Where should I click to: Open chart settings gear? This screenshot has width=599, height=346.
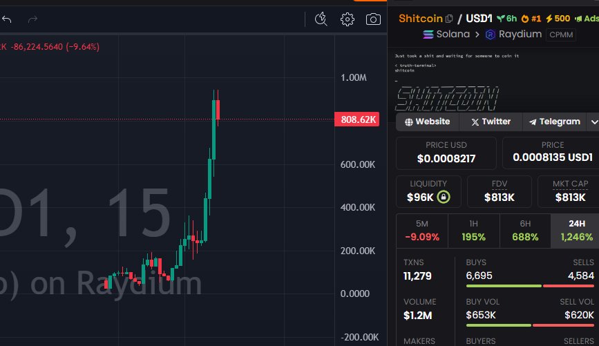click(x=348, y=19)
